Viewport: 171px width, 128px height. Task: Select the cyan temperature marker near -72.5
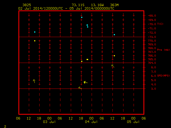click(x=114, y=35)
